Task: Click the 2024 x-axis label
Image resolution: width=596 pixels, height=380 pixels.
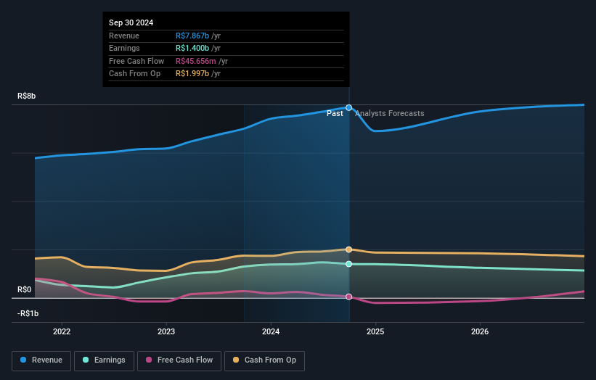Action: [271, 331]
